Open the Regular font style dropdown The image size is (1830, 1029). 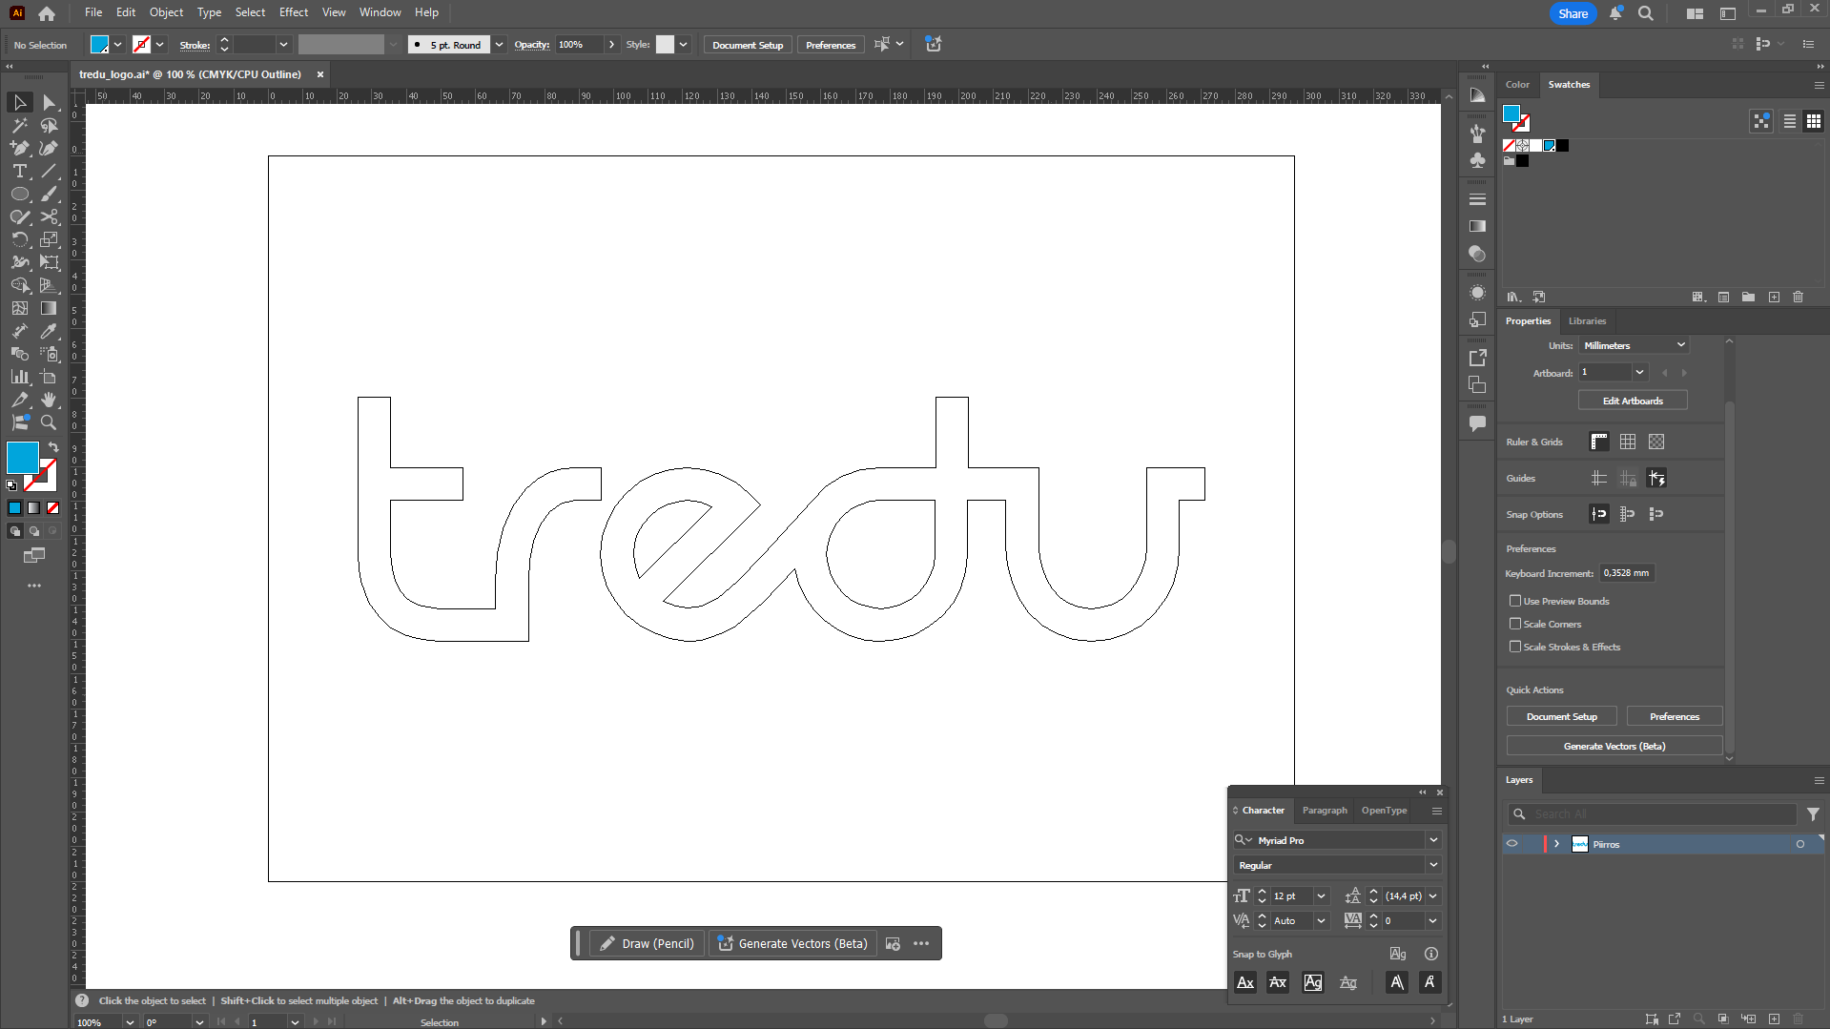click(1433, 865)
